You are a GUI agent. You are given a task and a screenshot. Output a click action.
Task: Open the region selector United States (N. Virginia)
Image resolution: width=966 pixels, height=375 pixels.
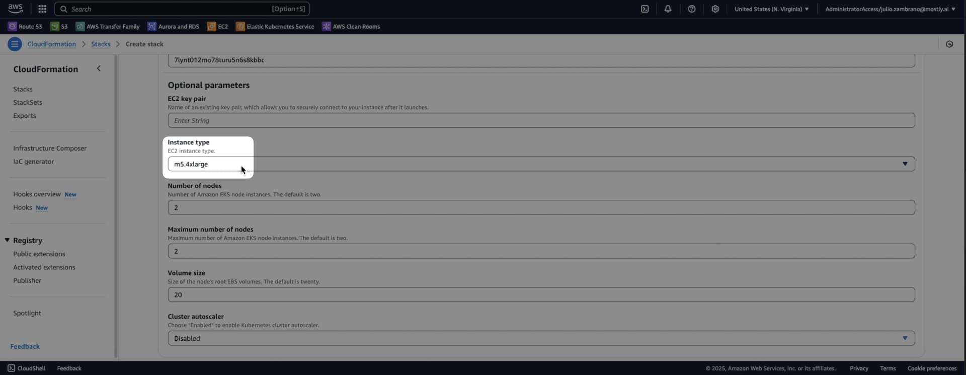pos(771,9)
